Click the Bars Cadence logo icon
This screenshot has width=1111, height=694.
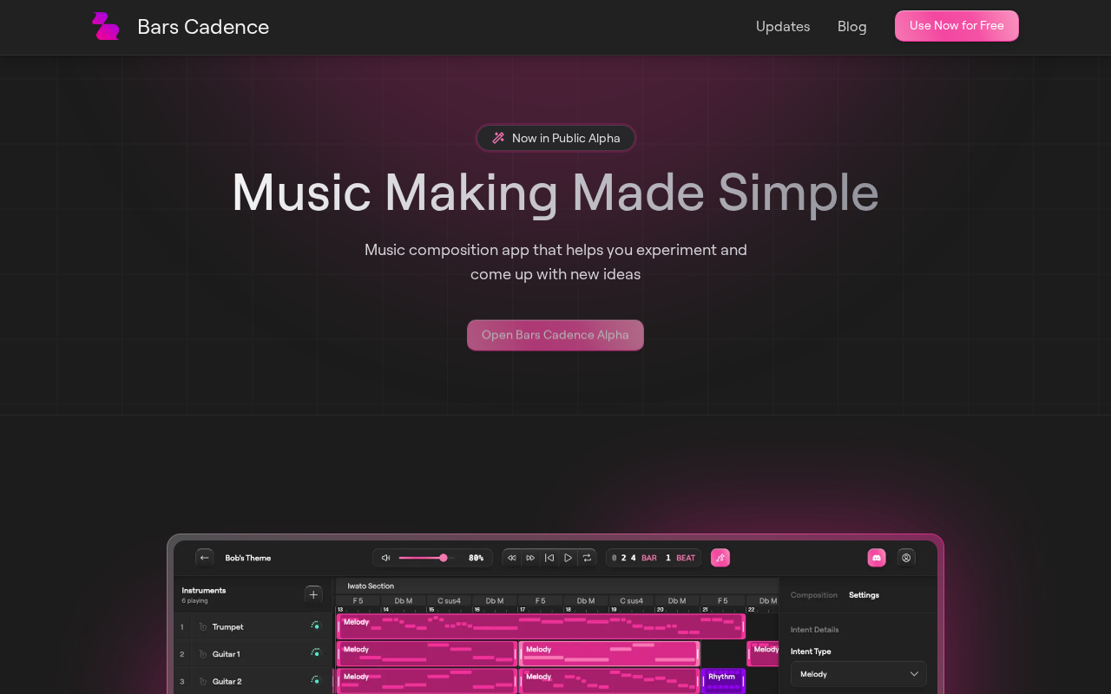[x=106, y=26]
